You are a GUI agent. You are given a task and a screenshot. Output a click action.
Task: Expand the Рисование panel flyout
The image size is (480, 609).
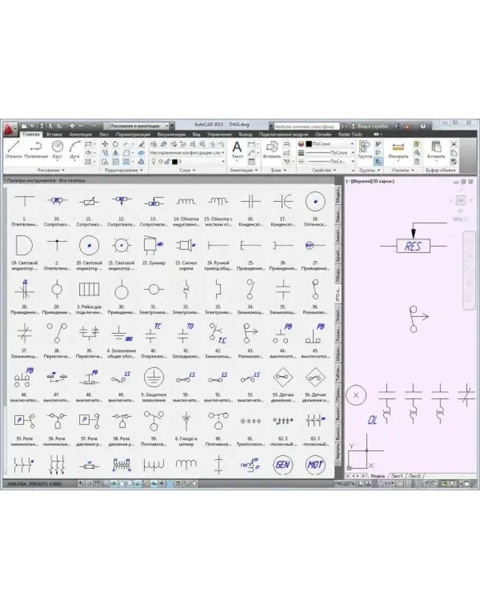51,170
